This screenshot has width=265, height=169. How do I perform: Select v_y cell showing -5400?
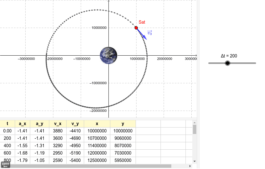(x=75, y=160)
